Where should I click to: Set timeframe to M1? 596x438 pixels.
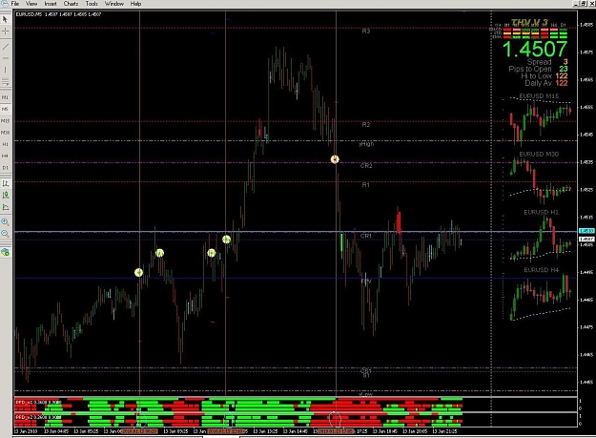point(6,97)
